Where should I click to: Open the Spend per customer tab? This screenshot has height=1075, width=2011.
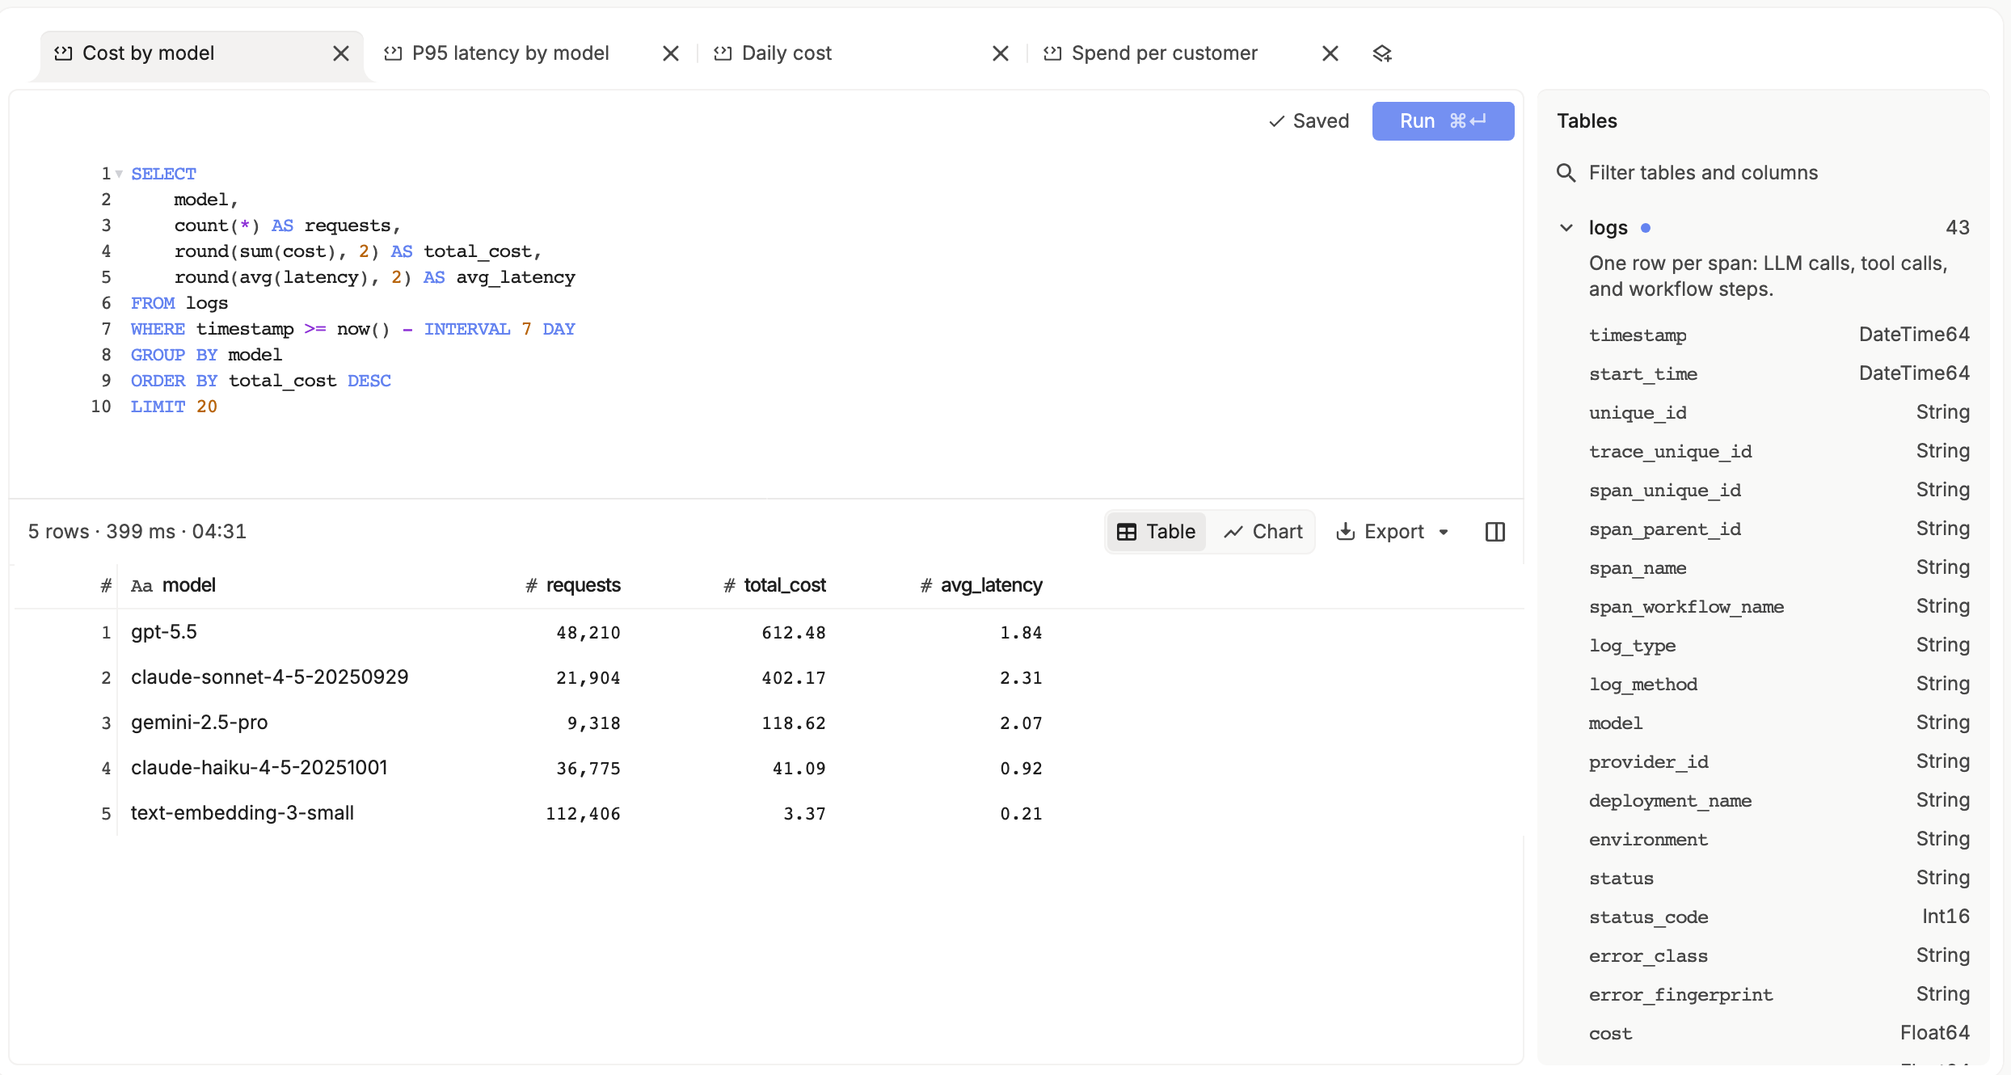click(x=1165, y=53)
